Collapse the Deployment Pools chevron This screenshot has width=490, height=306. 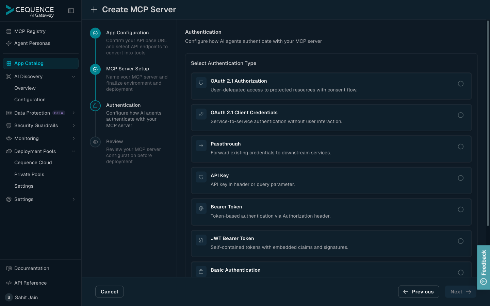pyautogui.click(x=73, y=151)
